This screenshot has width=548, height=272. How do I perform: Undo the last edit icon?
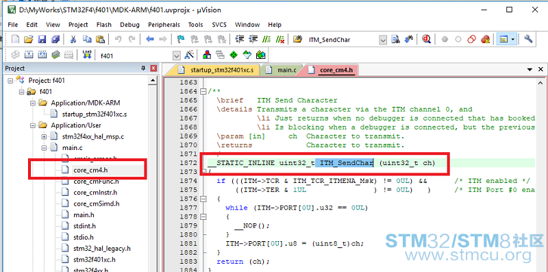point(118,39)
